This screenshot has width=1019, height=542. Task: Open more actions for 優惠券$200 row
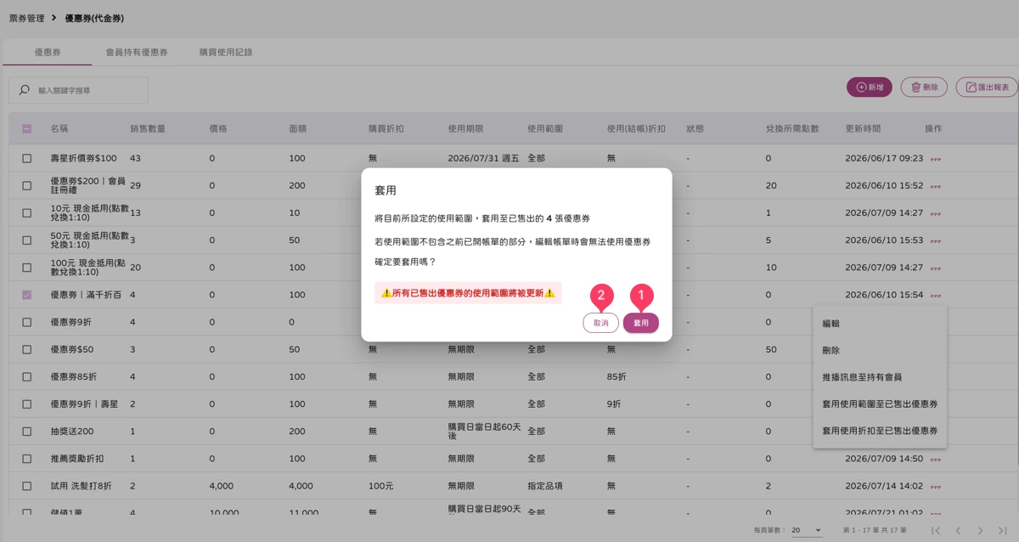pos(936,186)
